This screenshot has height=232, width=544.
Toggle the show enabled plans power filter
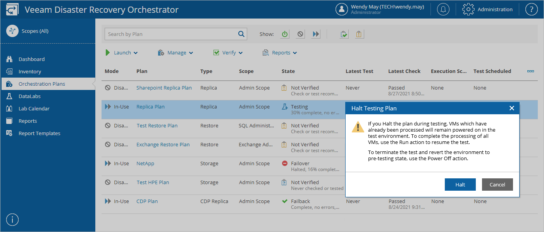pyautogui.click(x=285, y=34)
